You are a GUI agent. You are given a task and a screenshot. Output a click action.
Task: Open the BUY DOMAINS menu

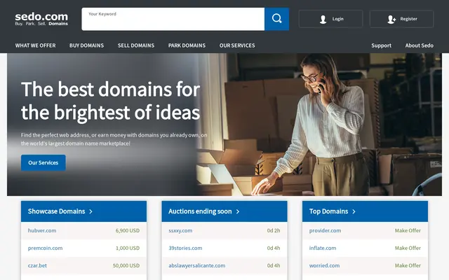coord(86,45)
